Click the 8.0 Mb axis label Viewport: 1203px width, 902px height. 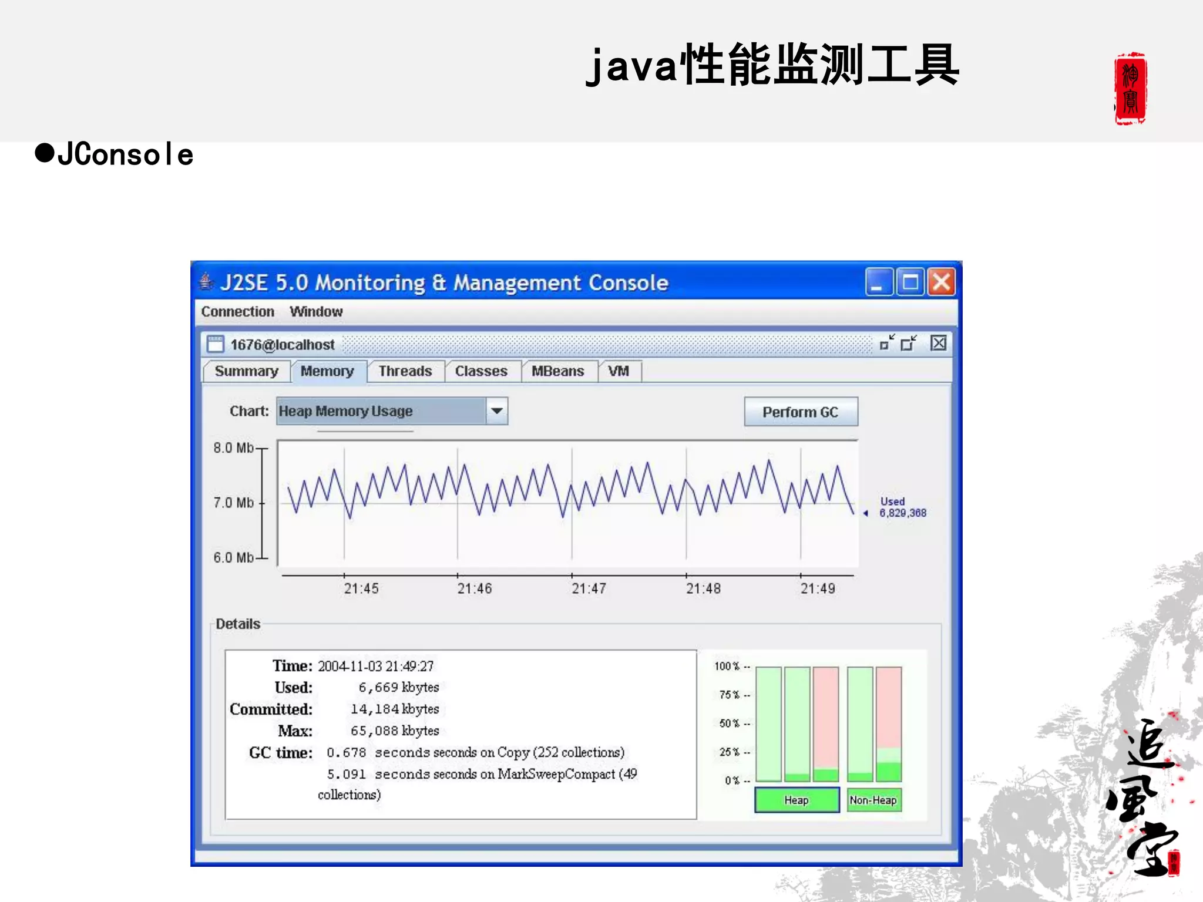[x=233, y=448]
